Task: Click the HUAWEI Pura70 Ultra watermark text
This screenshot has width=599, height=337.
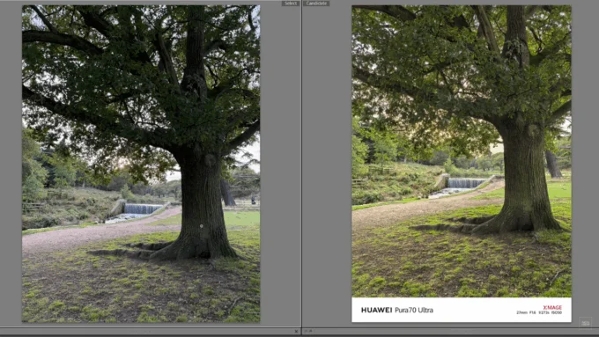Action: 397,310
